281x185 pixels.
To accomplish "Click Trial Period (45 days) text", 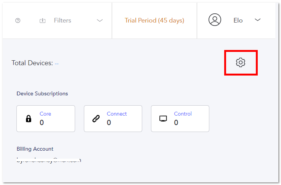I will (154, 21).
